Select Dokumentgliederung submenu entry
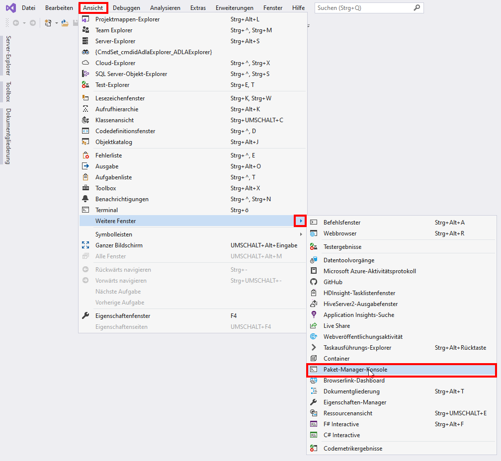Screen dimensions: 501x461 (401, 391)
